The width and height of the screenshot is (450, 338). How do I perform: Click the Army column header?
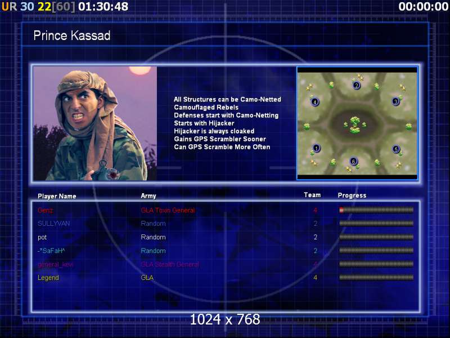[148, 196]
